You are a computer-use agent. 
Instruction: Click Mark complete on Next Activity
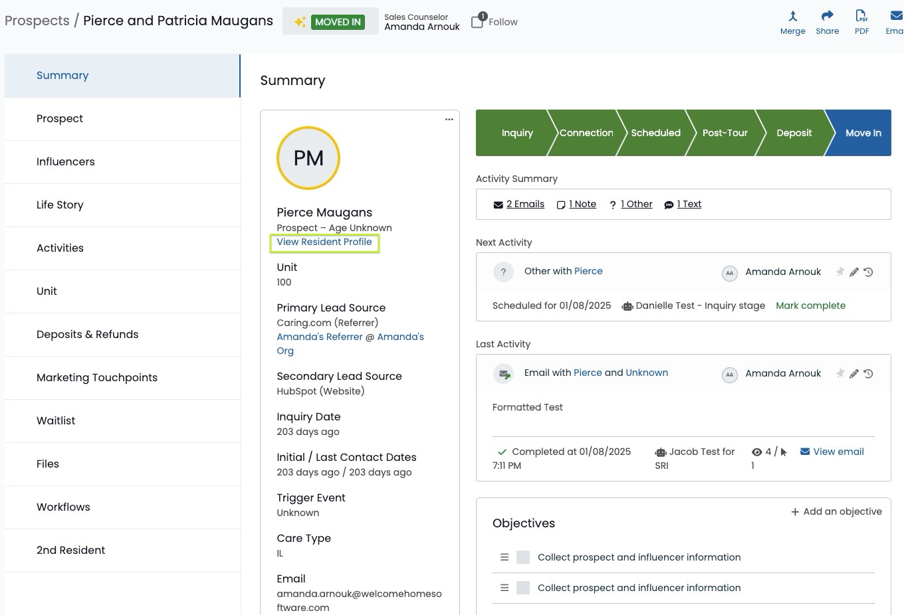tap(810, 306)
